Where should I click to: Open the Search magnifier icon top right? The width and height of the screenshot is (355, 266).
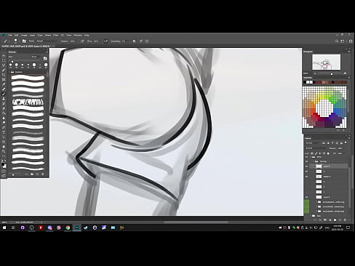[x=337, y=41]
